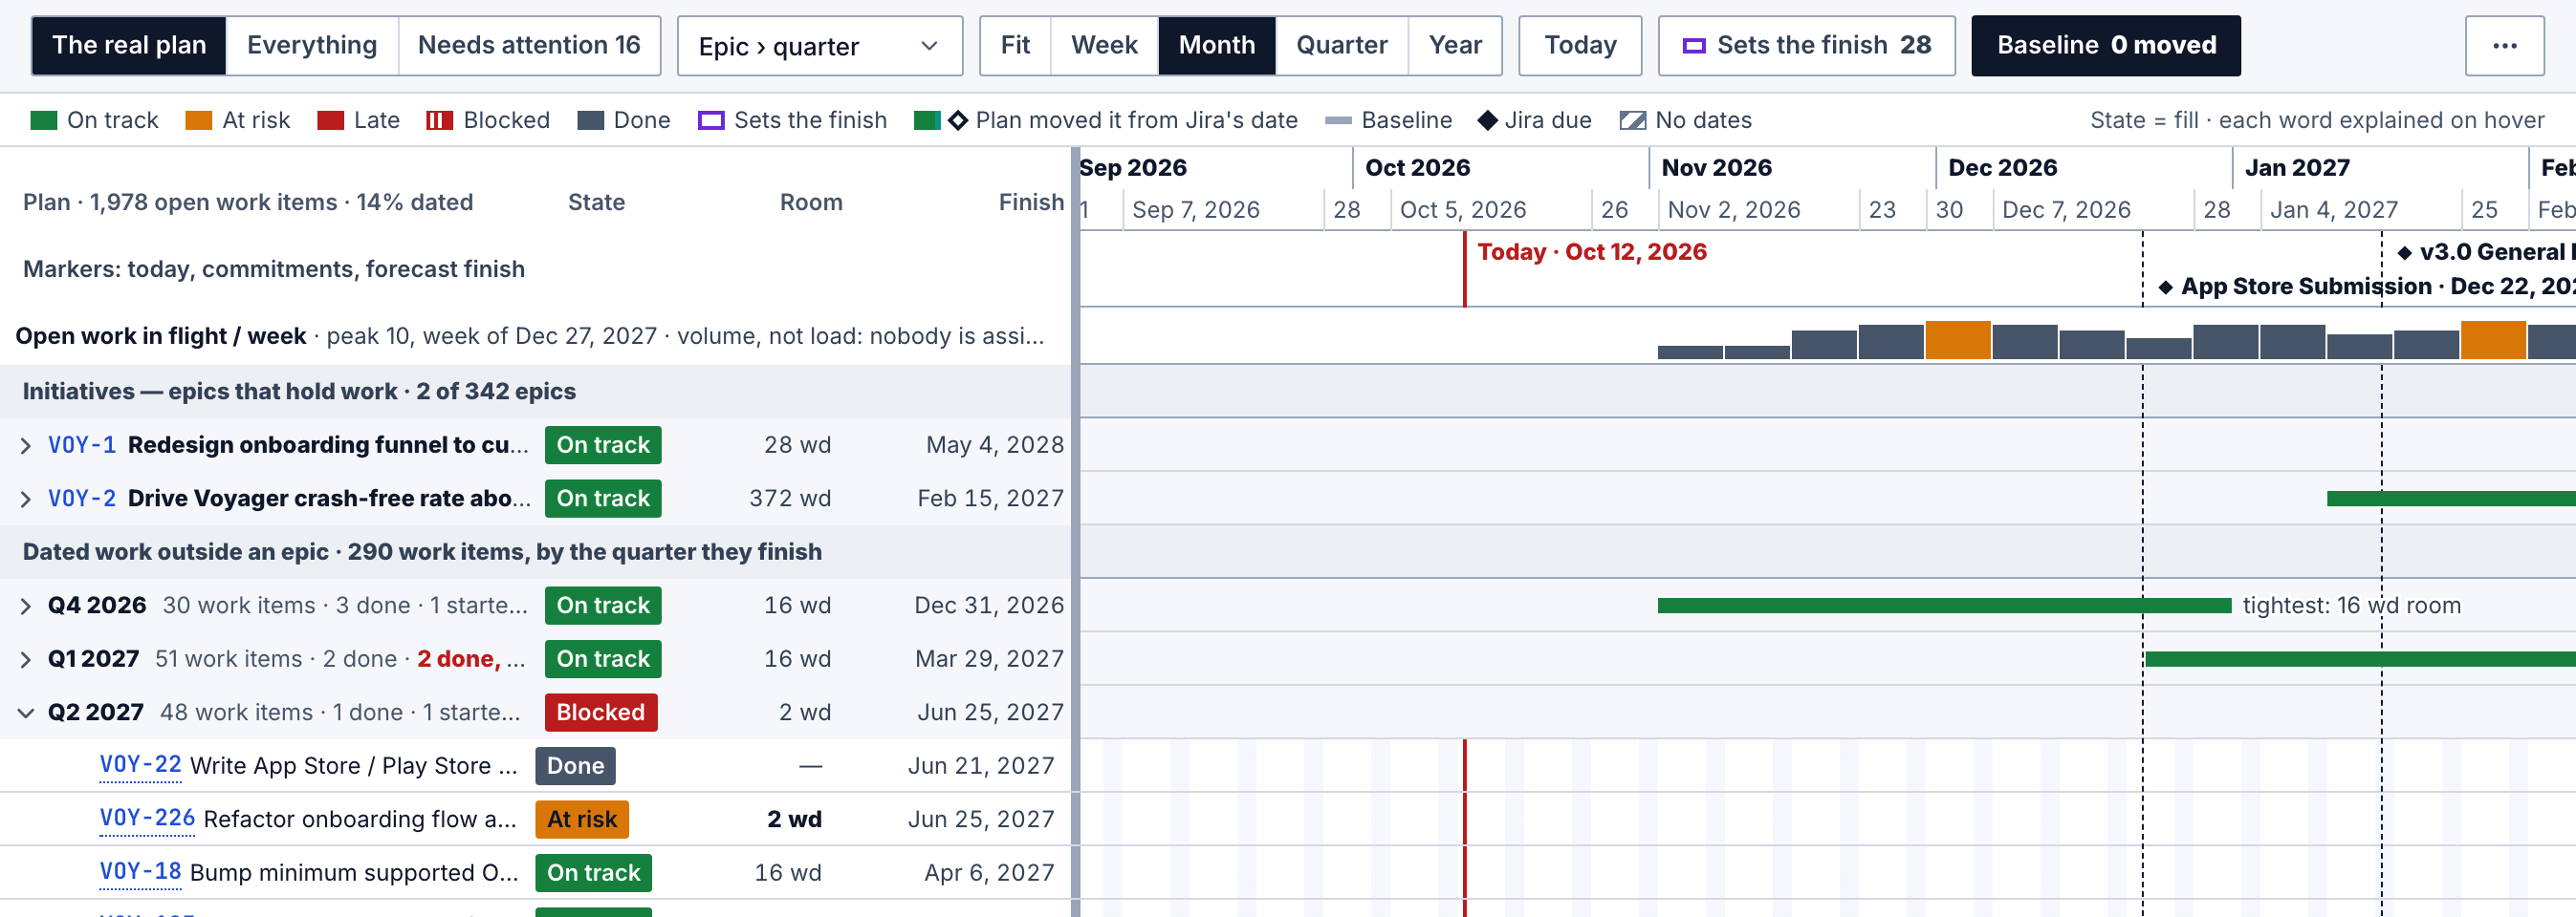Viewport: 2576px width, 917px height.
Task: Switch to The real plan view
Action: [x=129, y=46]
